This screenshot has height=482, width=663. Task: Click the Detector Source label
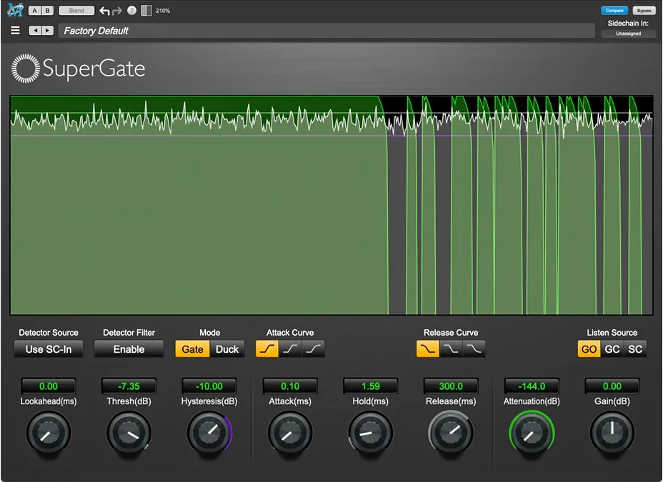tap(49, 333)
